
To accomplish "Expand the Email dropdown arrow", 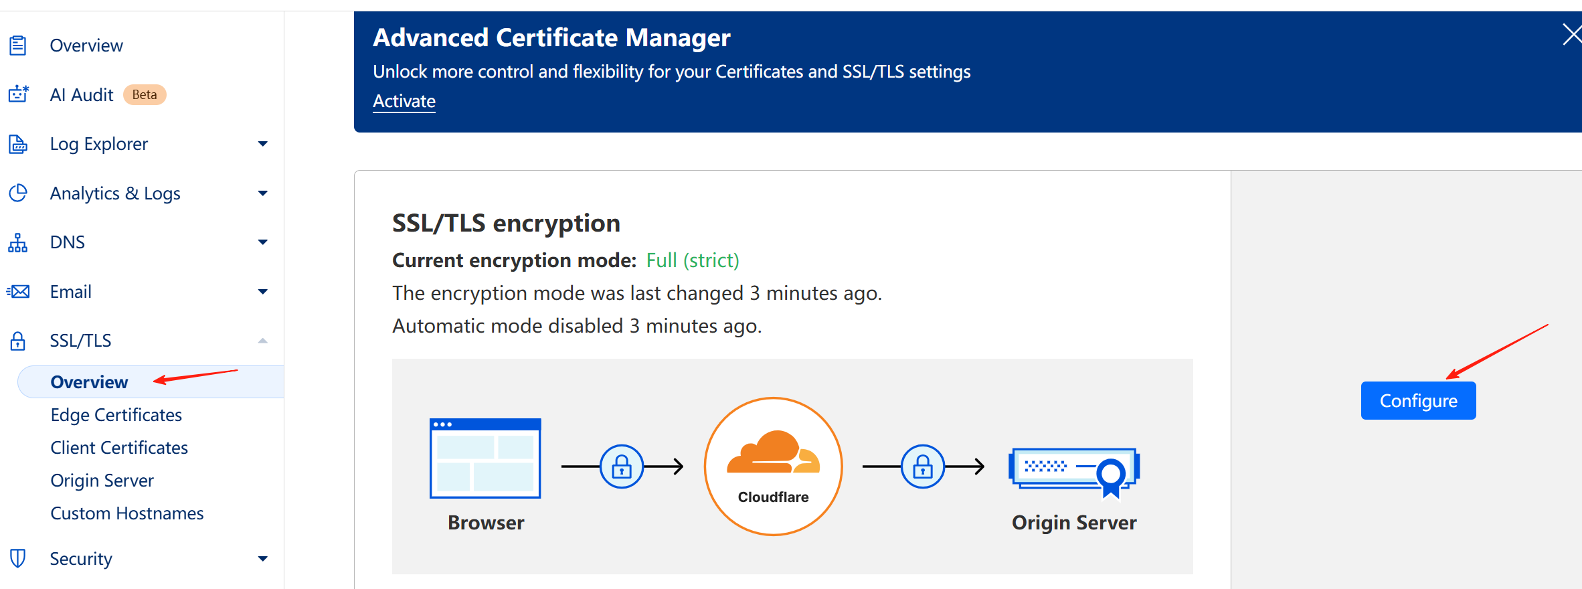I will tap(262, 292).
